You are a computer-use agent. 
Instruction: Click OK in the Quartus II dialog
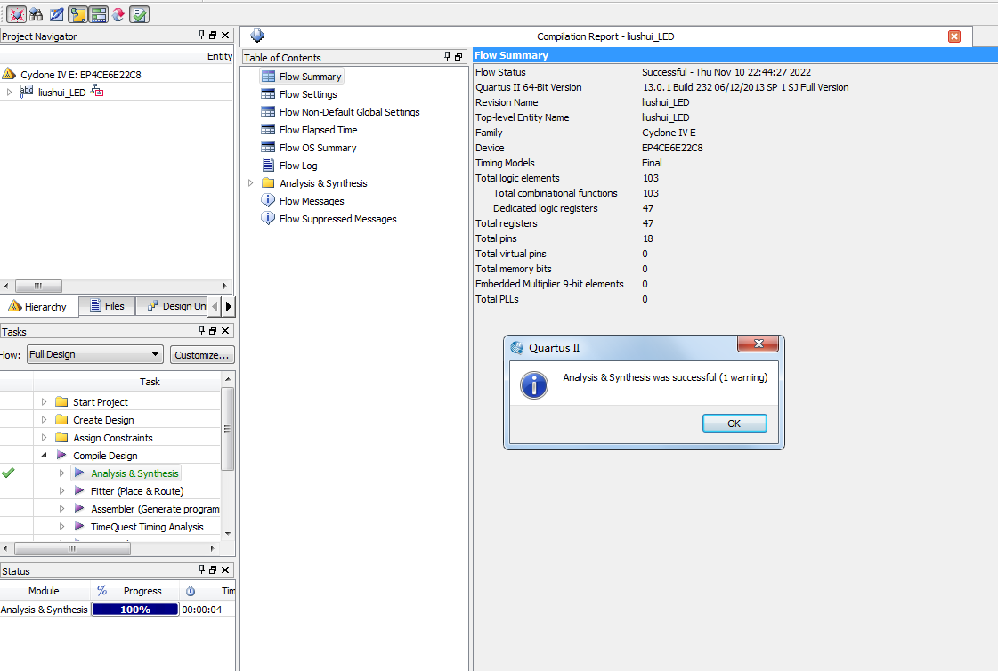pos(734,424)
